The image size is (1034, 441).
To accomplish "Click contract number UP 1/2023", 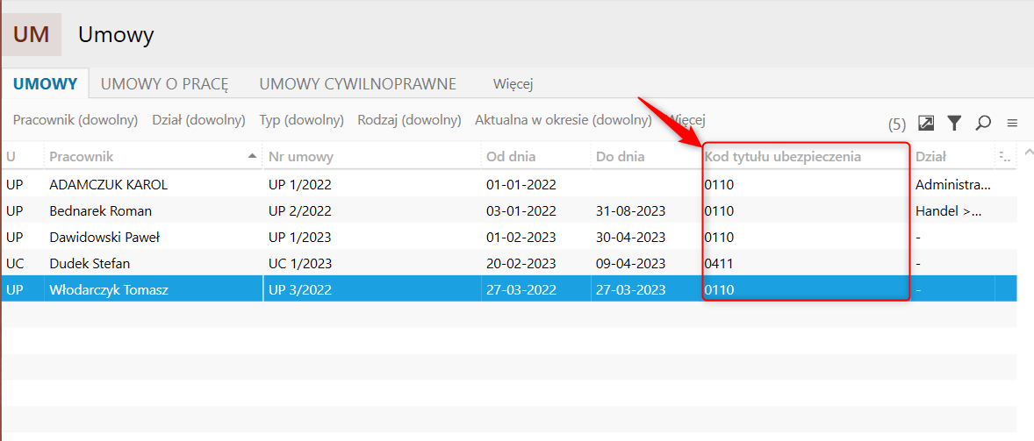I will click(299, 237).
